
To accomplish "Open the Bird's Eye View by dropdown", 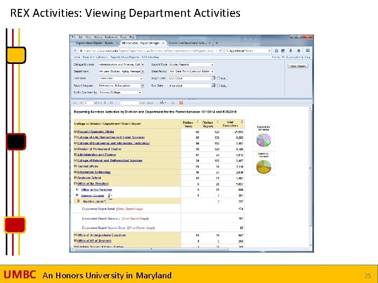I will (140, 92).
